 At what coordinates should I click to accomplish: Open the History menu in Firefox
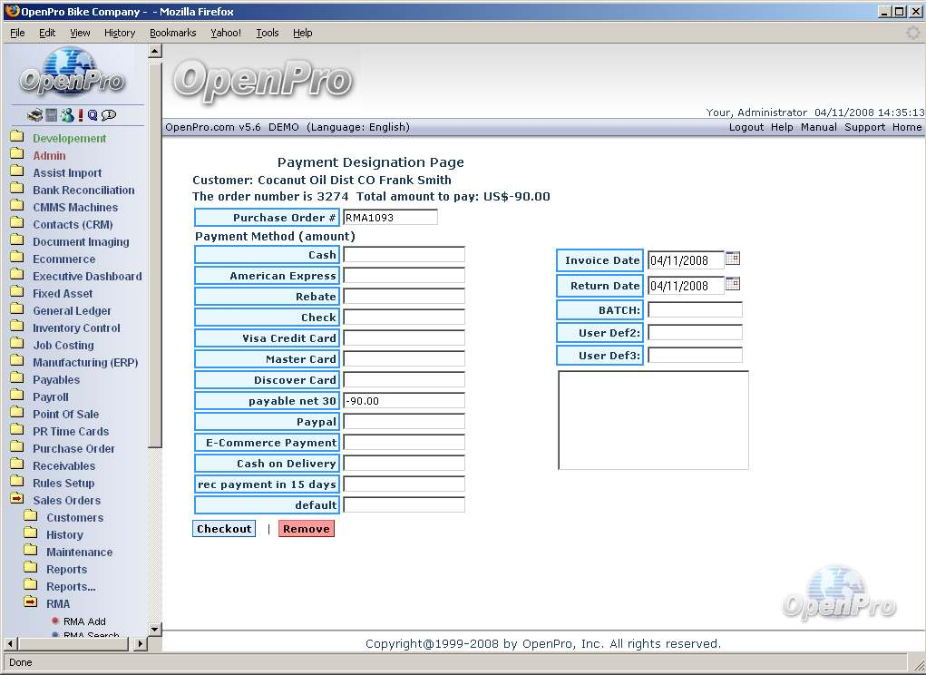pos(120,33)
